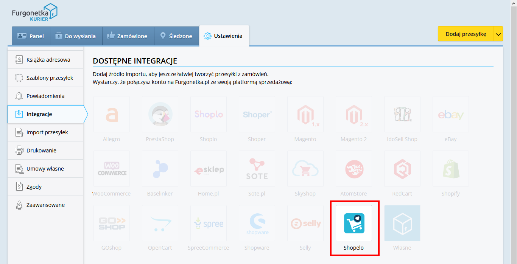Select the Baselinker integration icon

click(160, 169)
